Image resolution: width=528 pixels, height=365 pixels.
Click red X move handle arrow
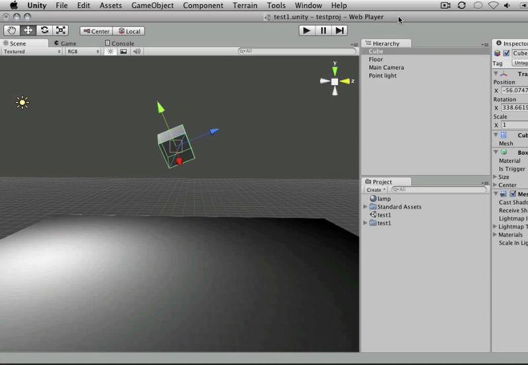(179, 161)
